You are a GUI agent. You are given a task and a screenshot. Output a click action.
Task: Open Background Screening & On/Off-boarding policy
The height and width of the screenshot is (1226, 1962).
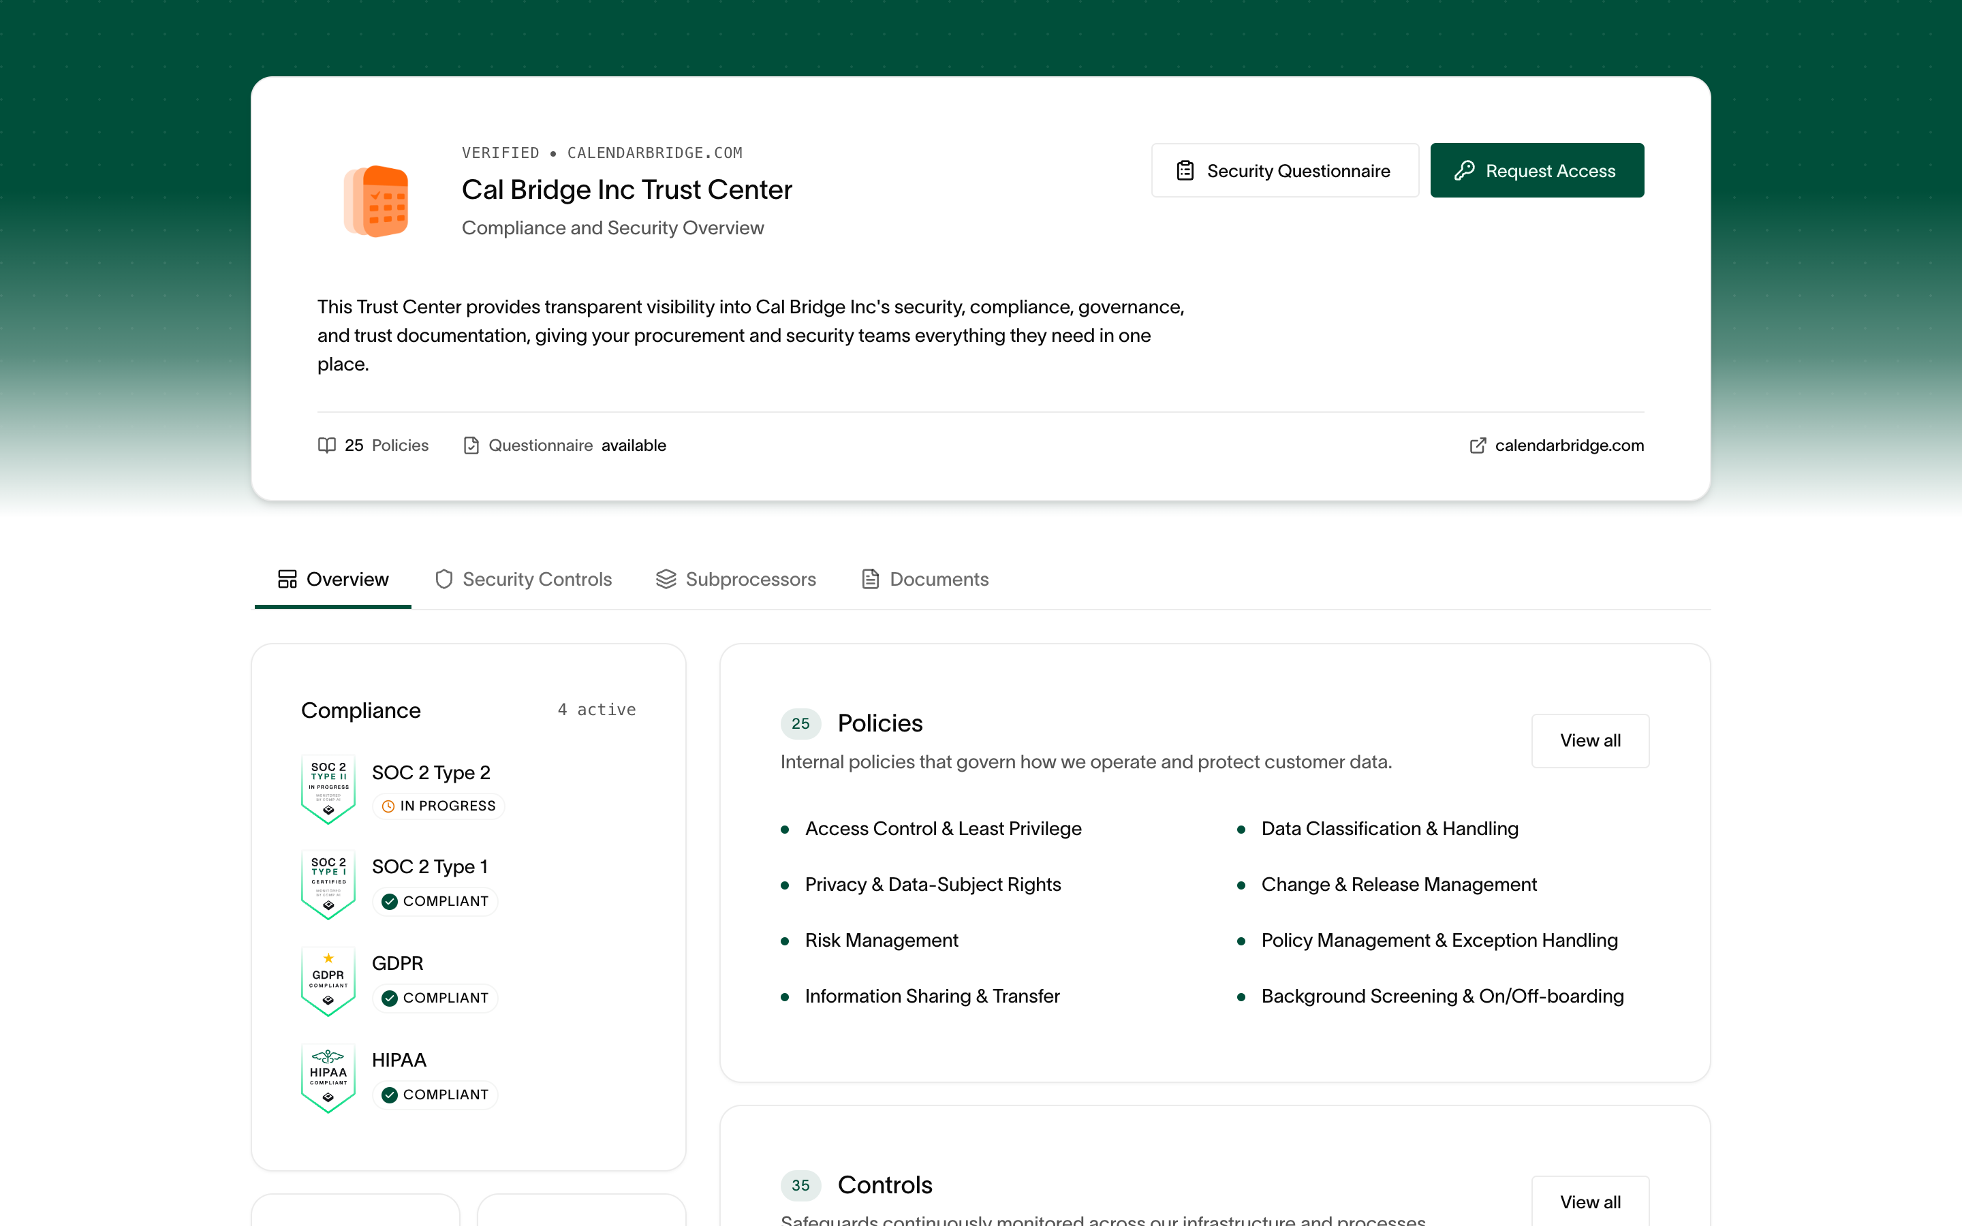[x=1442, y=996]
